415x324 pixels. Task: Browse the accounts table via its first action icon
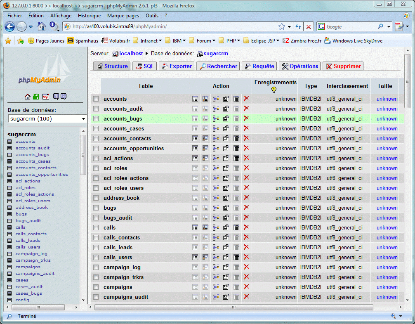[195, 99]
